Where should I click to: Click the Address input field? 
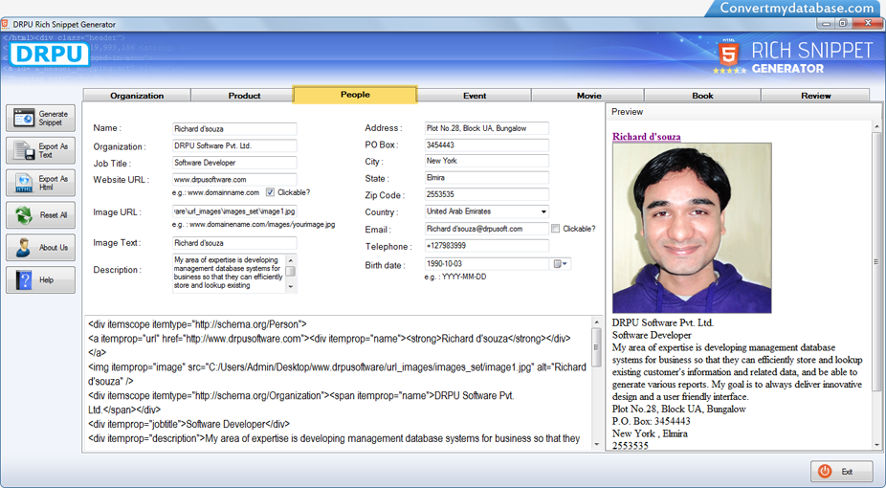click(x=486, y=128)
